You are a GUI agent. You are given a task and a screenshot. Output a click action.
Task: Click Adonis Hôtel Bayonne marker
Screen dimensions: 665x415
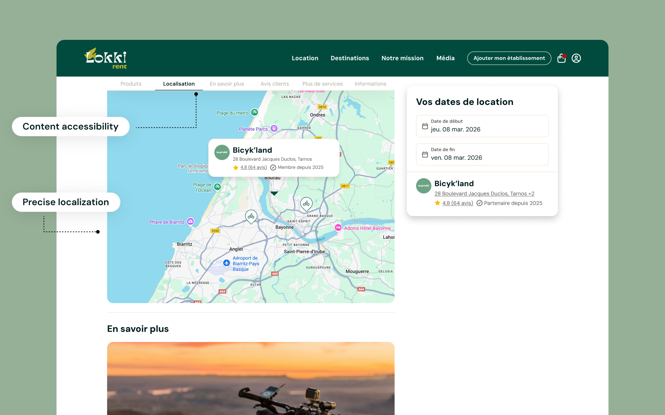click(338, 227)
